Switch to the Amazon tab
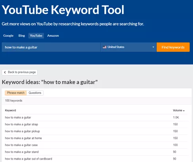The width and height of the screenshot is (193, 162). point(53,36)
